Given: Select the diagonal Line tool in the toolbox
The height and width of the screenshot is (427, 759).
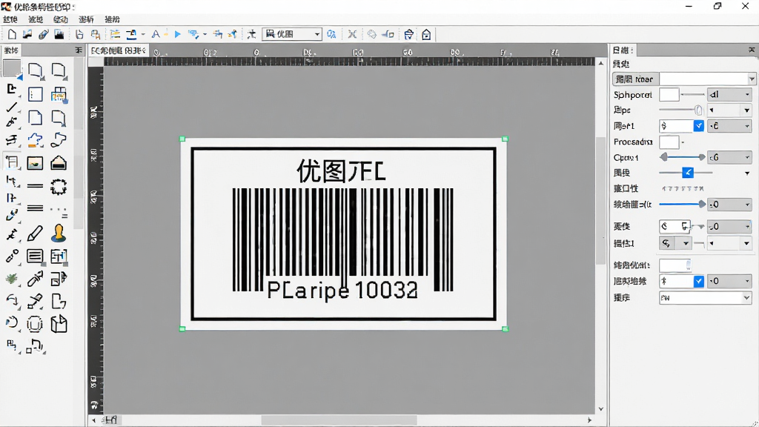Looking at the screenshot, I should pyautogui.click(x=12, y=107).
